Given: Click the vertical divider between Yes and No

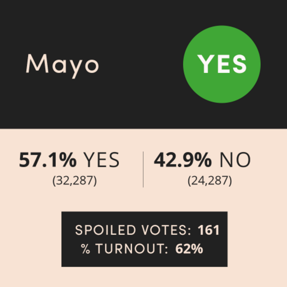Looking at the screenshot, I should click(x=143, y=169).
